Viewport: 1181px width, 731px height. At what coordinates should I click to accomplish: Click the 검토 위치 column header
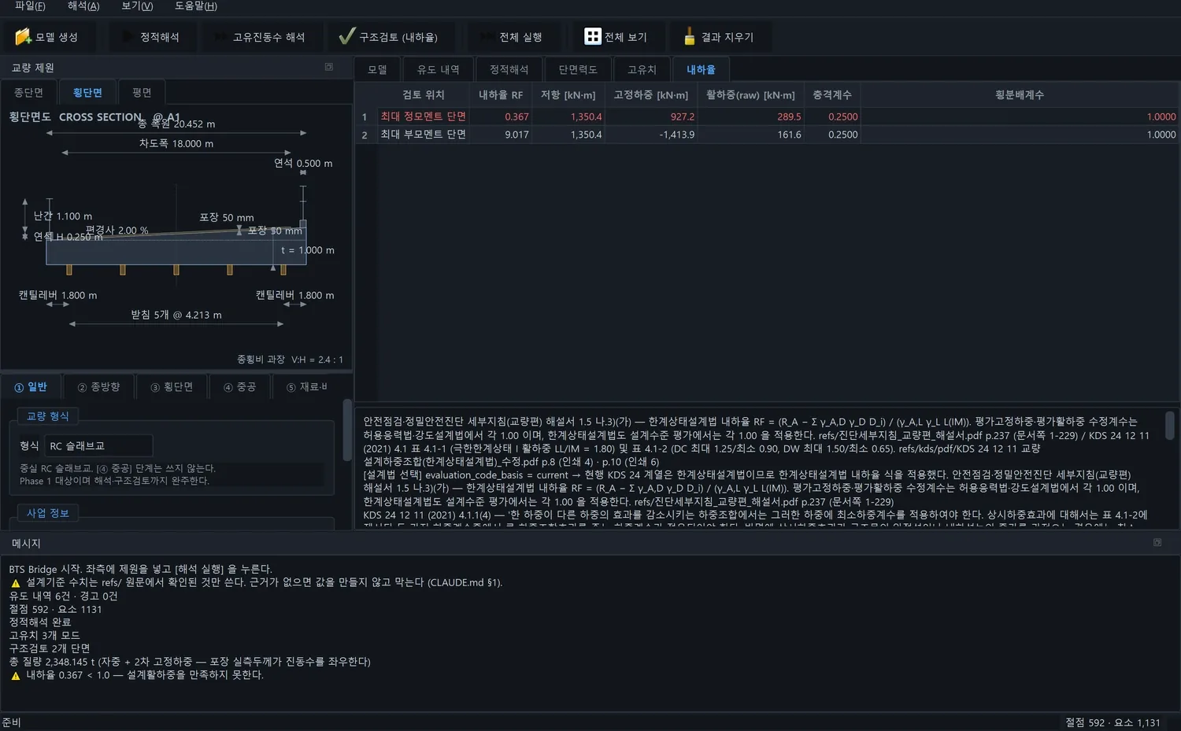coord(424,95)
